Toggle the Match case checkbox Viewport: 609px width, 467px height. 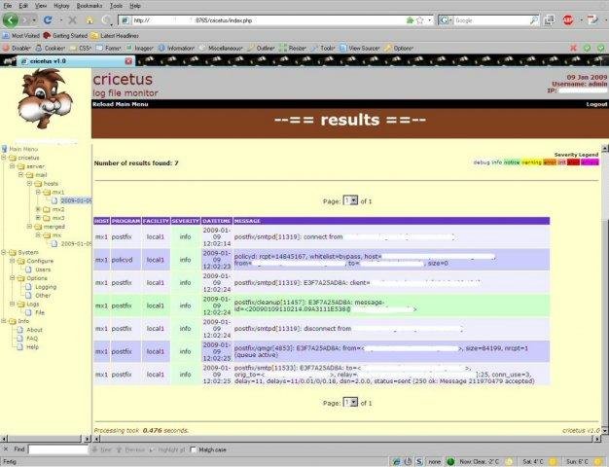pos(194,449)
